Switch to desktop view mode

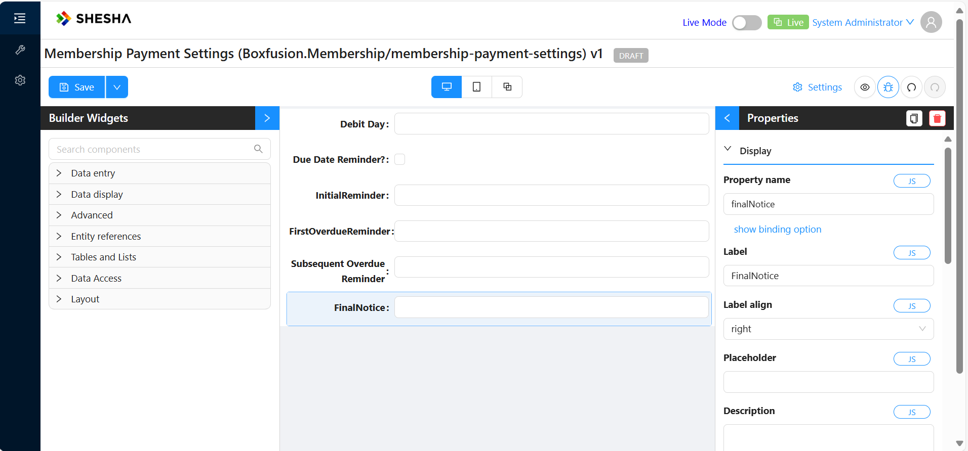pyautogui.click(x=447, y=87)
